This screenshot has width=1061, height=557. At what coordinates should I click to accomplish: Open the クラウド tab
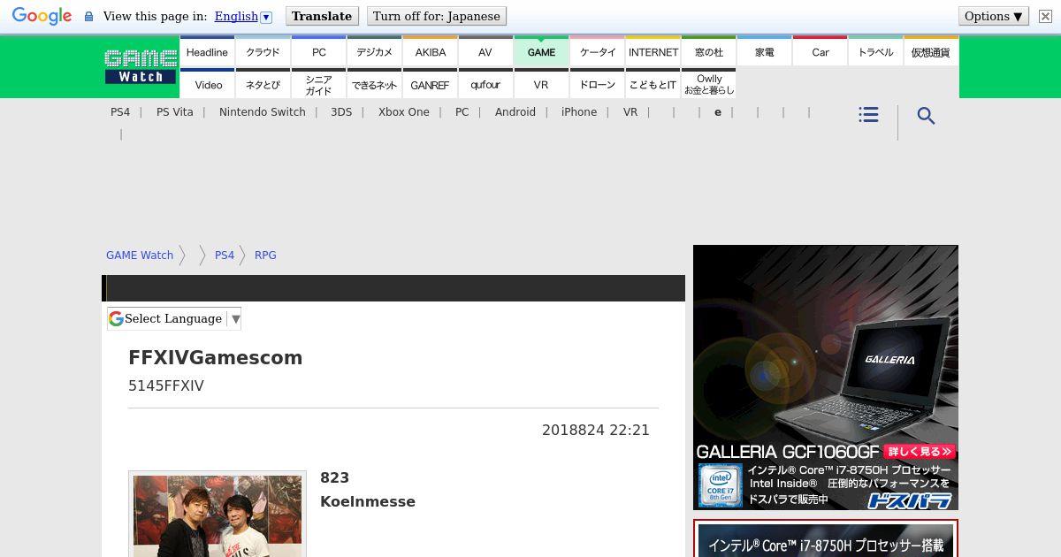click(x=263, y=52)
